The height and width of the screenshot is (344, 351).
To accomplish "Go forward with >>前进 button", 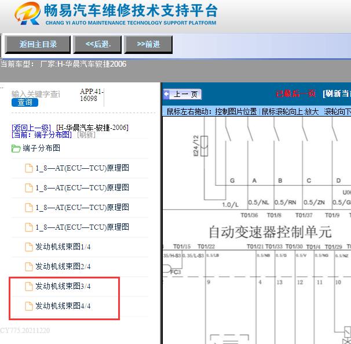I will pos(148,45).
